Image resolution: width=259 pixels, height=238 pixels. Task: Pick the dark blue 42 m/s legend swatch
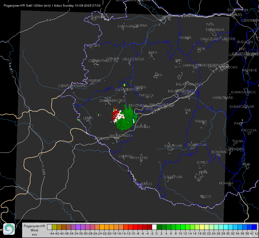(x=255, y=227)
